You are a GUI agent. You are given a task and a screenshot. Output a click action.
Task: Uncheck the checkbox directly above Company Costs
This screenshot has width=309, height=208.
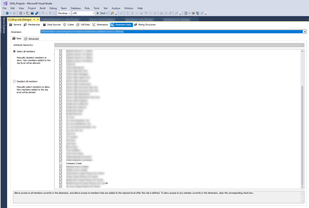pyautogui.click(x=60, y=160)
